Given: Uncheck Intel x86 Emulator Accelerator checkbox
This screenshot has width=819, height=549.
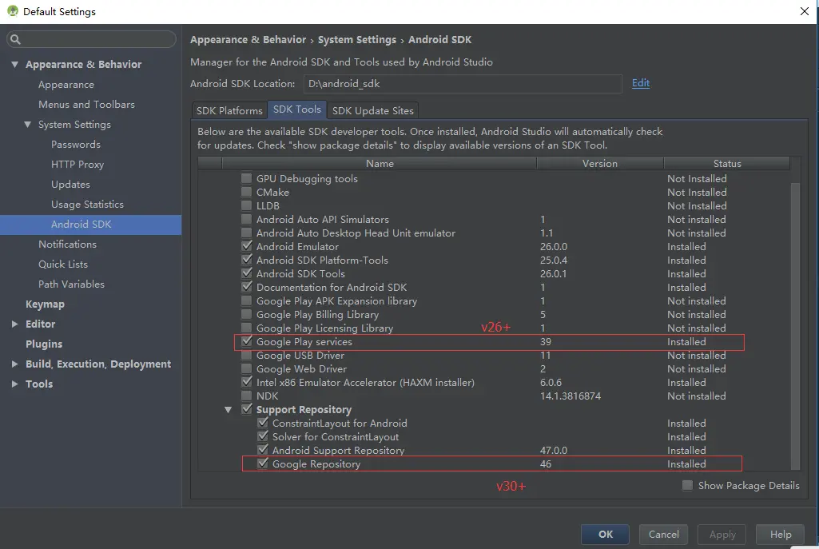Looking at the screenshot, I should [x=247, y=382].
